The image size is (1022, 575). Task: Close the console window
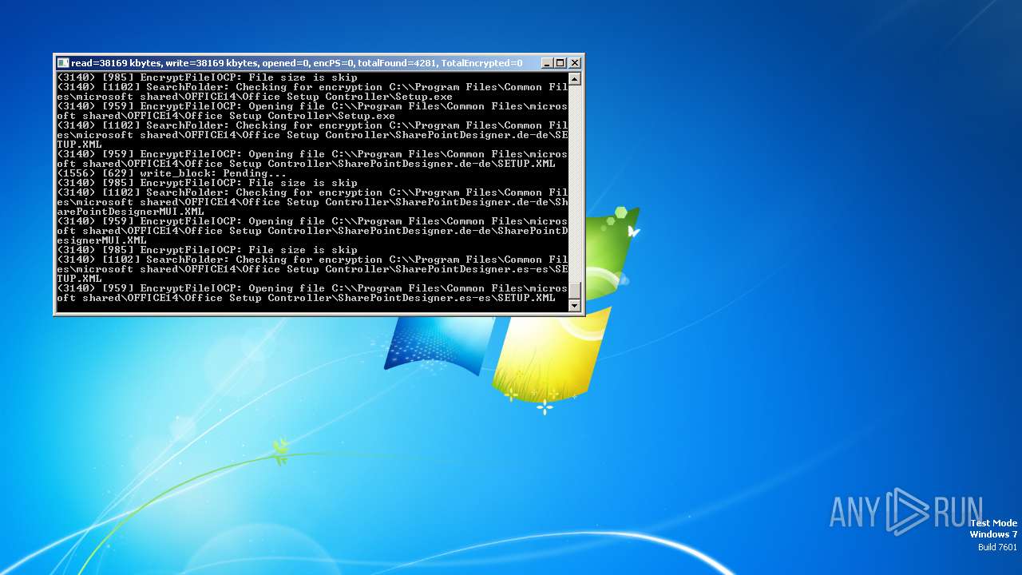(x=575, y=63)
